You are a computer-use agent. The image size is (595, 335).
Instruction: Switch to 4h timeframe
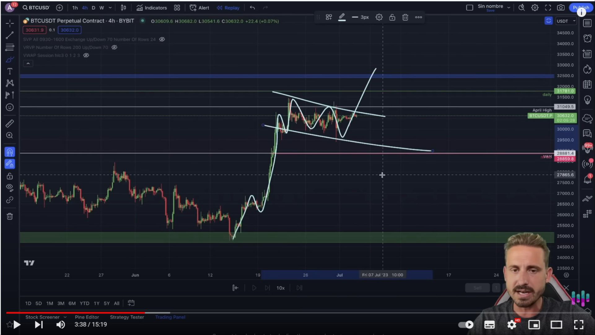[x=85, y=8]
